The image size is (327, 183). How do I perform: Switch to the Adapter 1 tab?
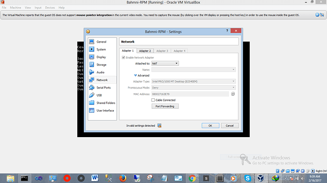point(128,51)
